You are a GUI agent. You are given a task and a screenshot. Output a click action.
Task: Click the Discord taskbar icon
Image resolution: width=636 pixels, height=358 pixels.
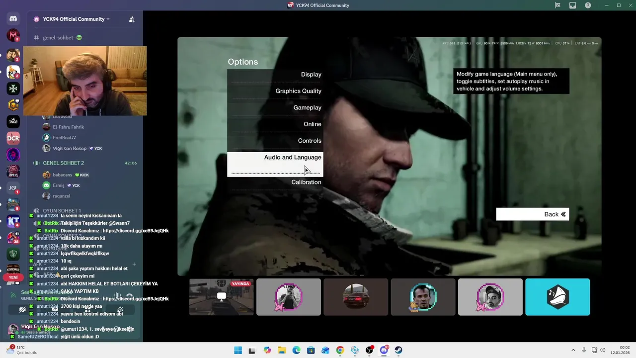point(384,350)
